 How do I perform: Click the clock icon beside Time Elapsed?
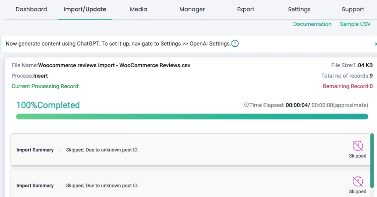click(246, 105)
